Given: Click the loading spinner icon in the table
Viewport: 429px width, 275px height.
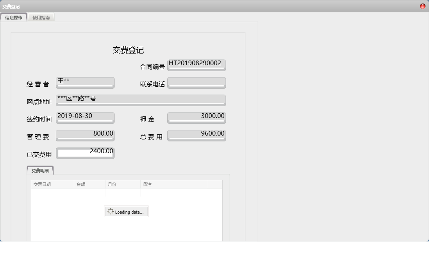Looking at the screenshot, I should 110,211.
